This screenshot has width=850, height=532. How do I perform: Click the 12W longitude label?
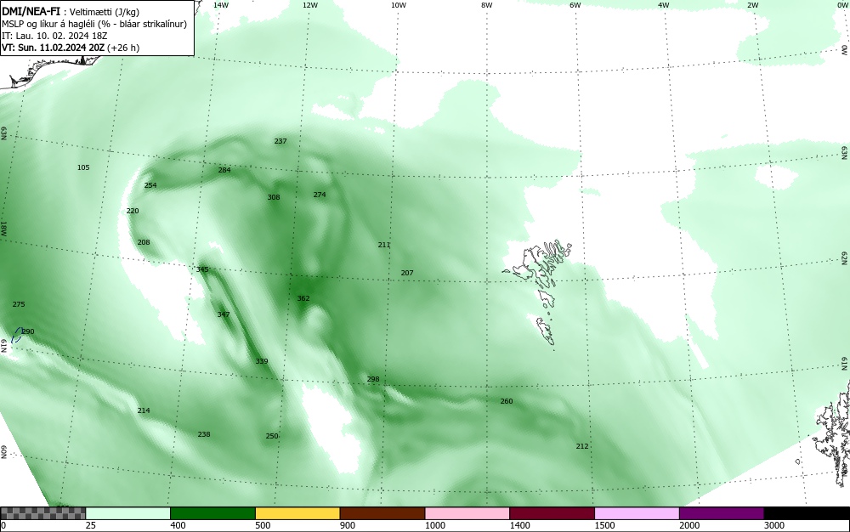tap(310, 5)
